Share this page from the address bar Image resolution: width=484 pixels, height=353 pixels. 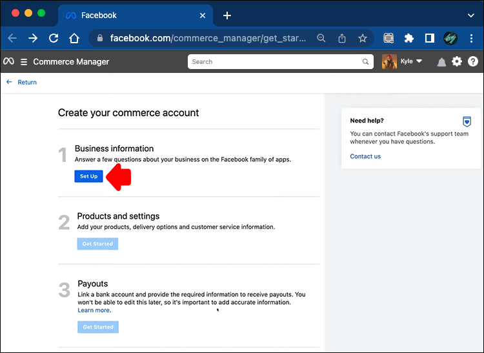(x=342, y=38)
